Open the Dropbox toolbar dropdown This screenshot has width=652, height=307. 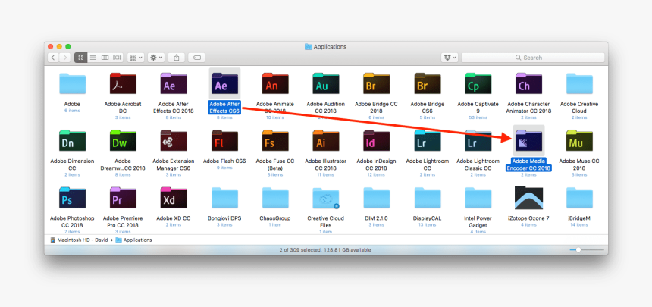coord(450,58)
